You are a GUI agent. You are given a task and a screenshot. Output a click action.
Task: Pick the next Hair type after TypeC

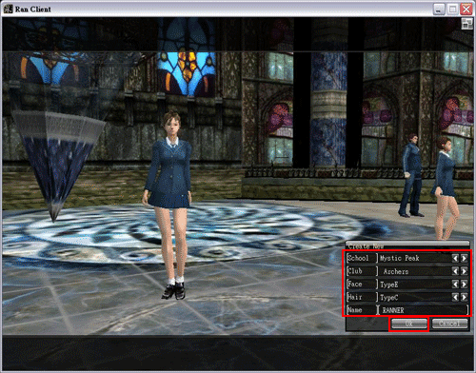point(464,297)
